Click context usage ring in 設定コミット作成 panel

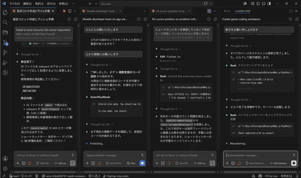(x=29, y=163)
